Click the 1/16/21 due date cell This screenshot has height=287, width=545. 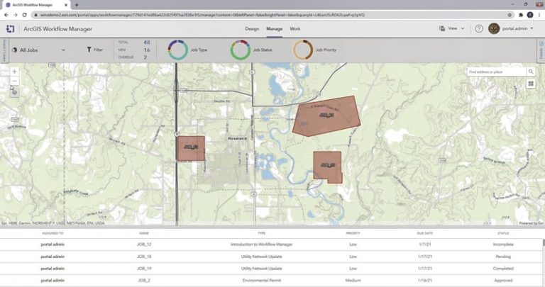click(x=425, y=280)
